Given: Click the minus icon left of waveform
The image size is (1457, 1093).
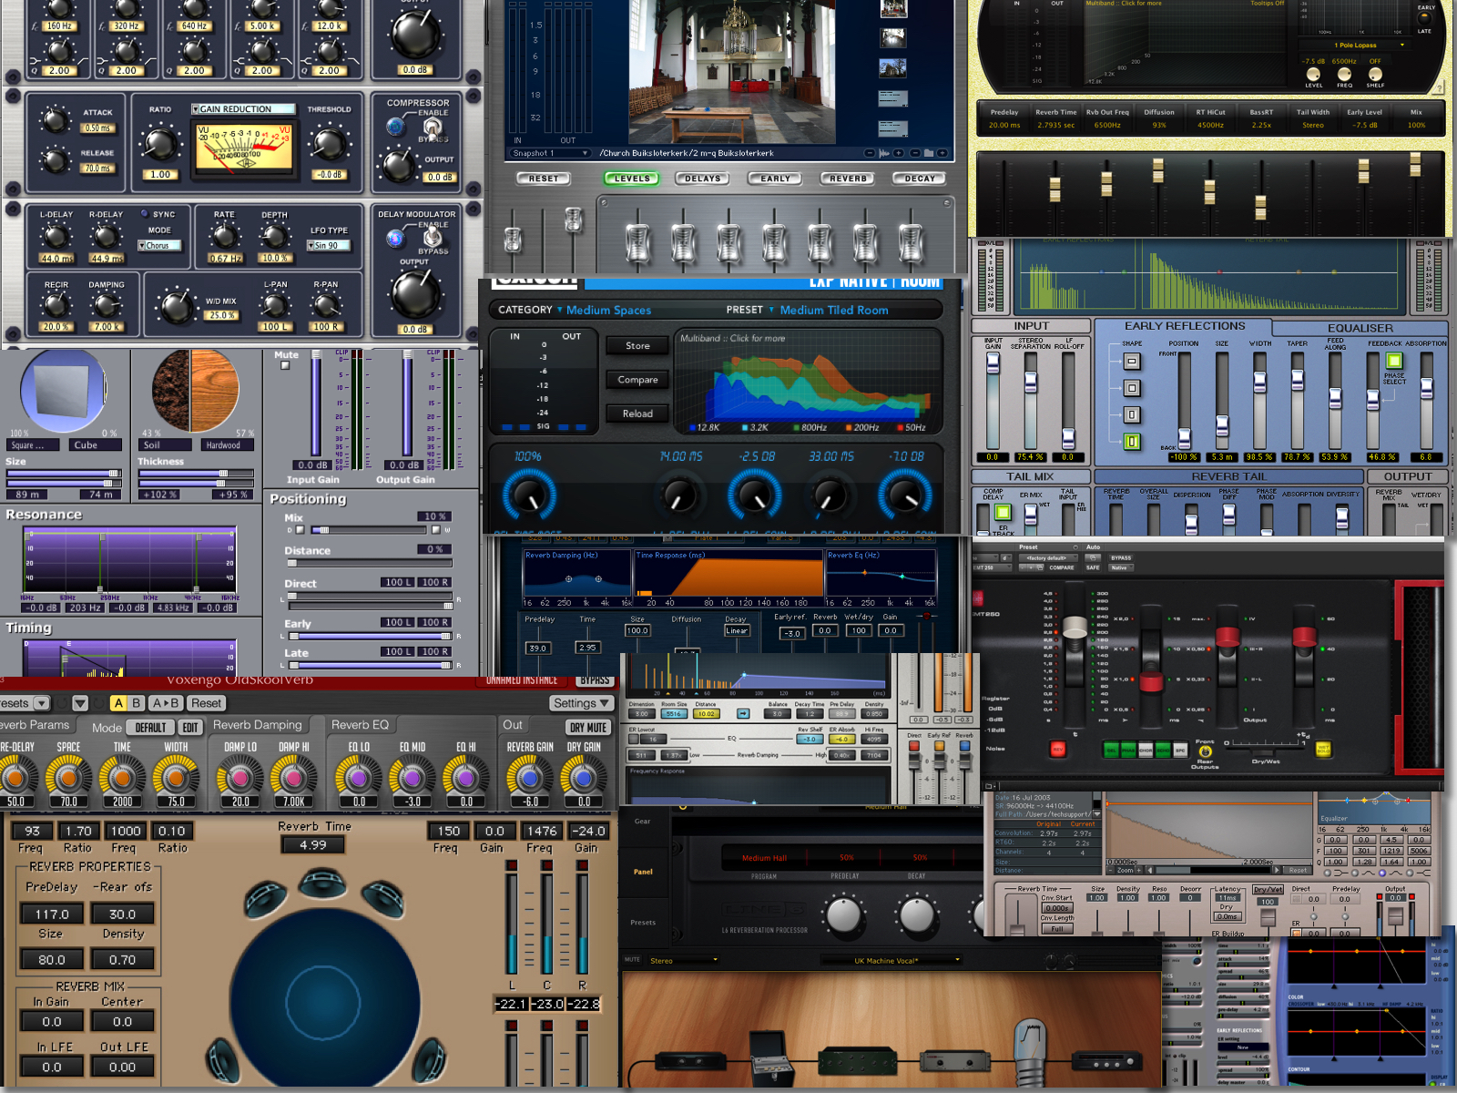Looking at the screenshot, I should click(x=870, y=153).
